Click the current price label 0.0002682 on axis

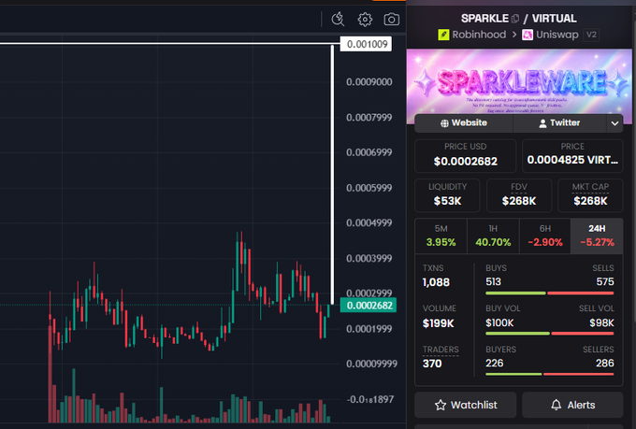pos(369,306)
